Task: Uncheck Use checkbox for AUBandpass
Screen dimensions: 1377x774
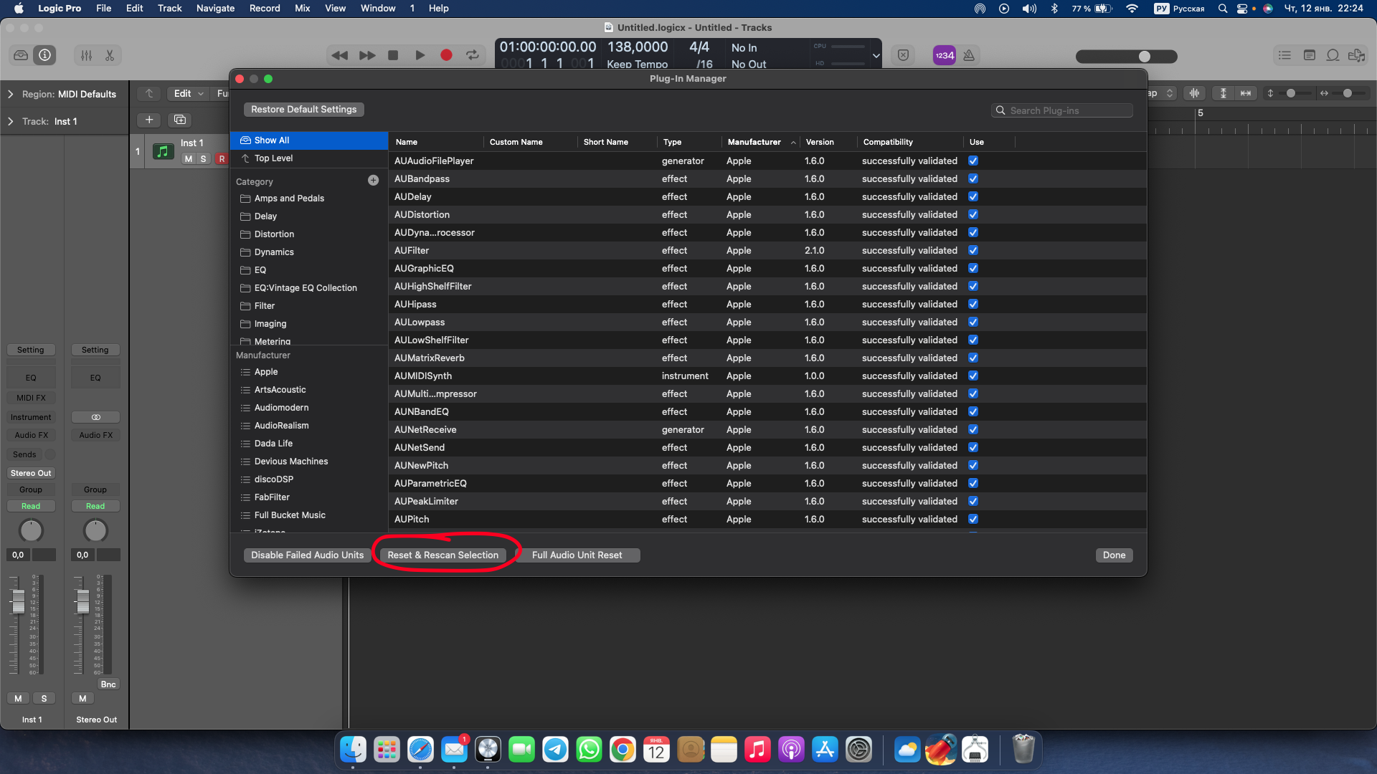Action: 973,179
